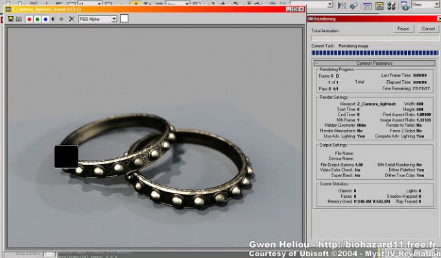Click the Save Bitmap disk icon
The width and height of the screenshot is (441, 258).
10,19
